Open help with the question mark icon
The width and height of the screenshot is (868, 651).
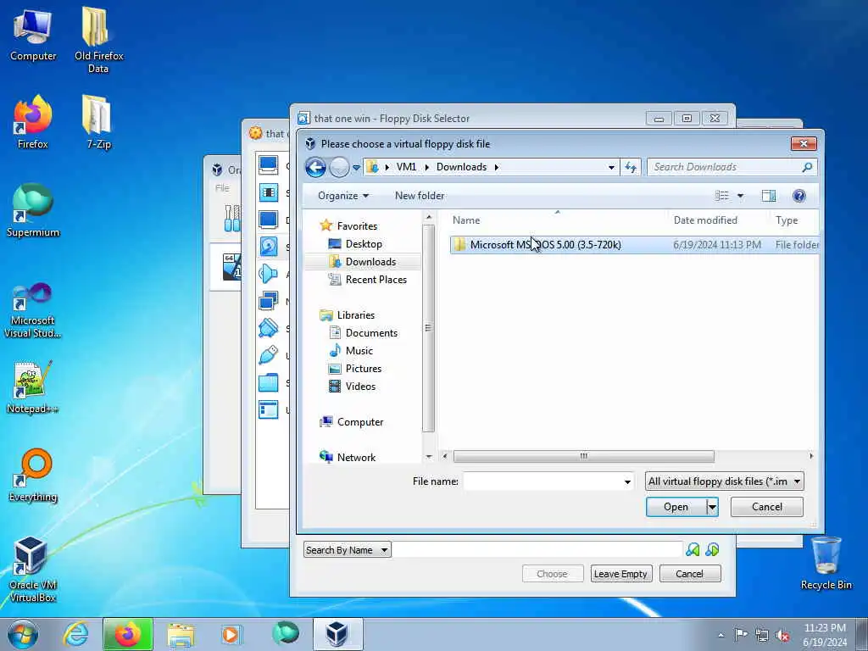click(798, 196)
